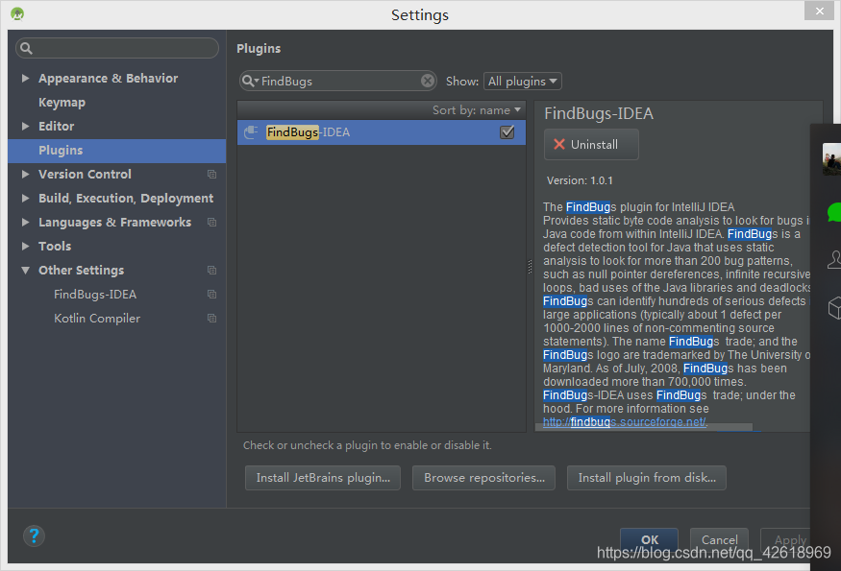Click the FindBugs-IDEA plugin icon
Viewport: 841px width, 571px height.
251,131
